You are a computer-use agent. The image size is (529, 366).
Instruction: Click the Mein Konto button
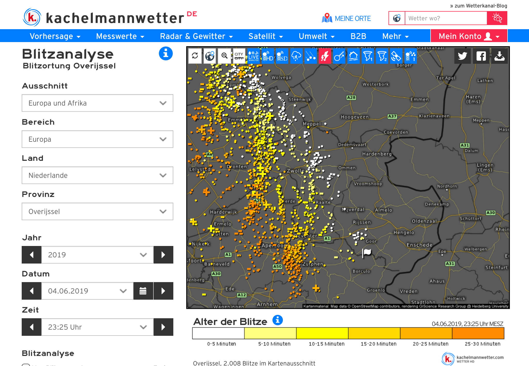469,36
